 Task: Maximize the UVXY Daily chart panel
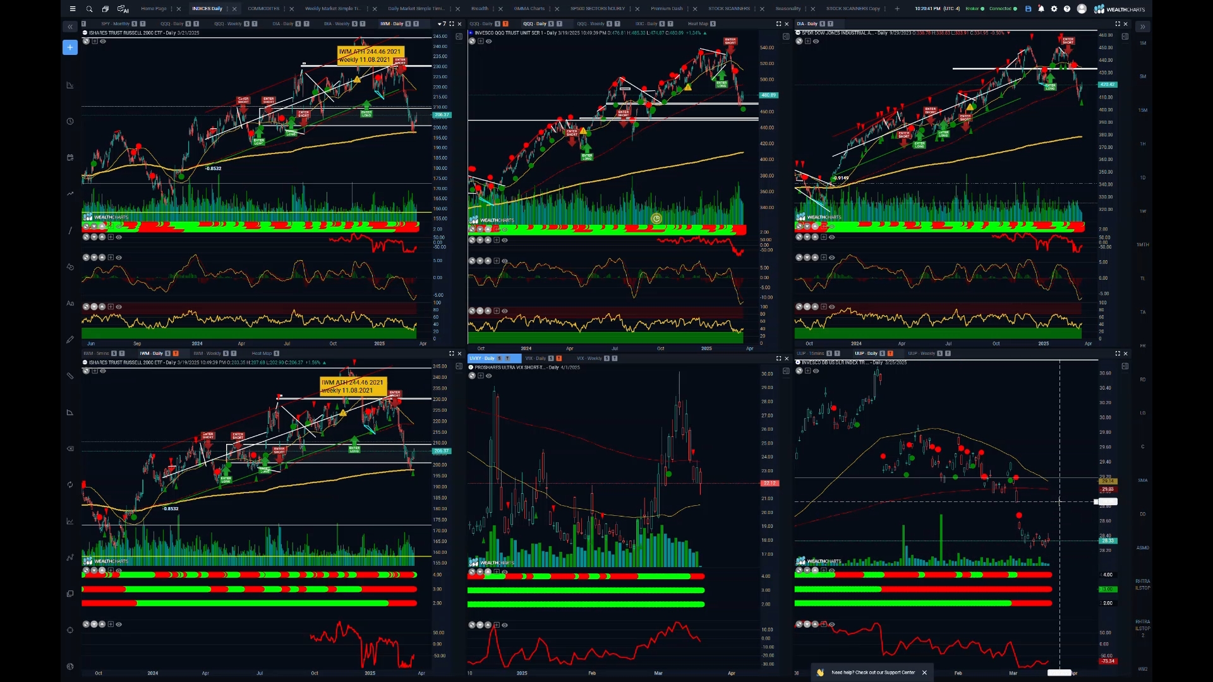[x=778, y=358]
